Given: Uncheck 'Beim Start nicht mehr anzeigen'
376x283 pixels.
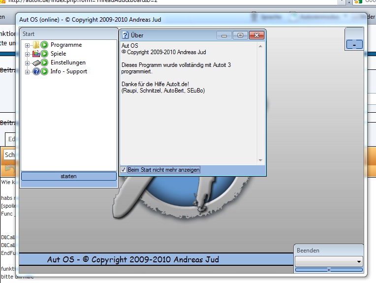Looking at the screenshot, I should [x=124, y=170].
